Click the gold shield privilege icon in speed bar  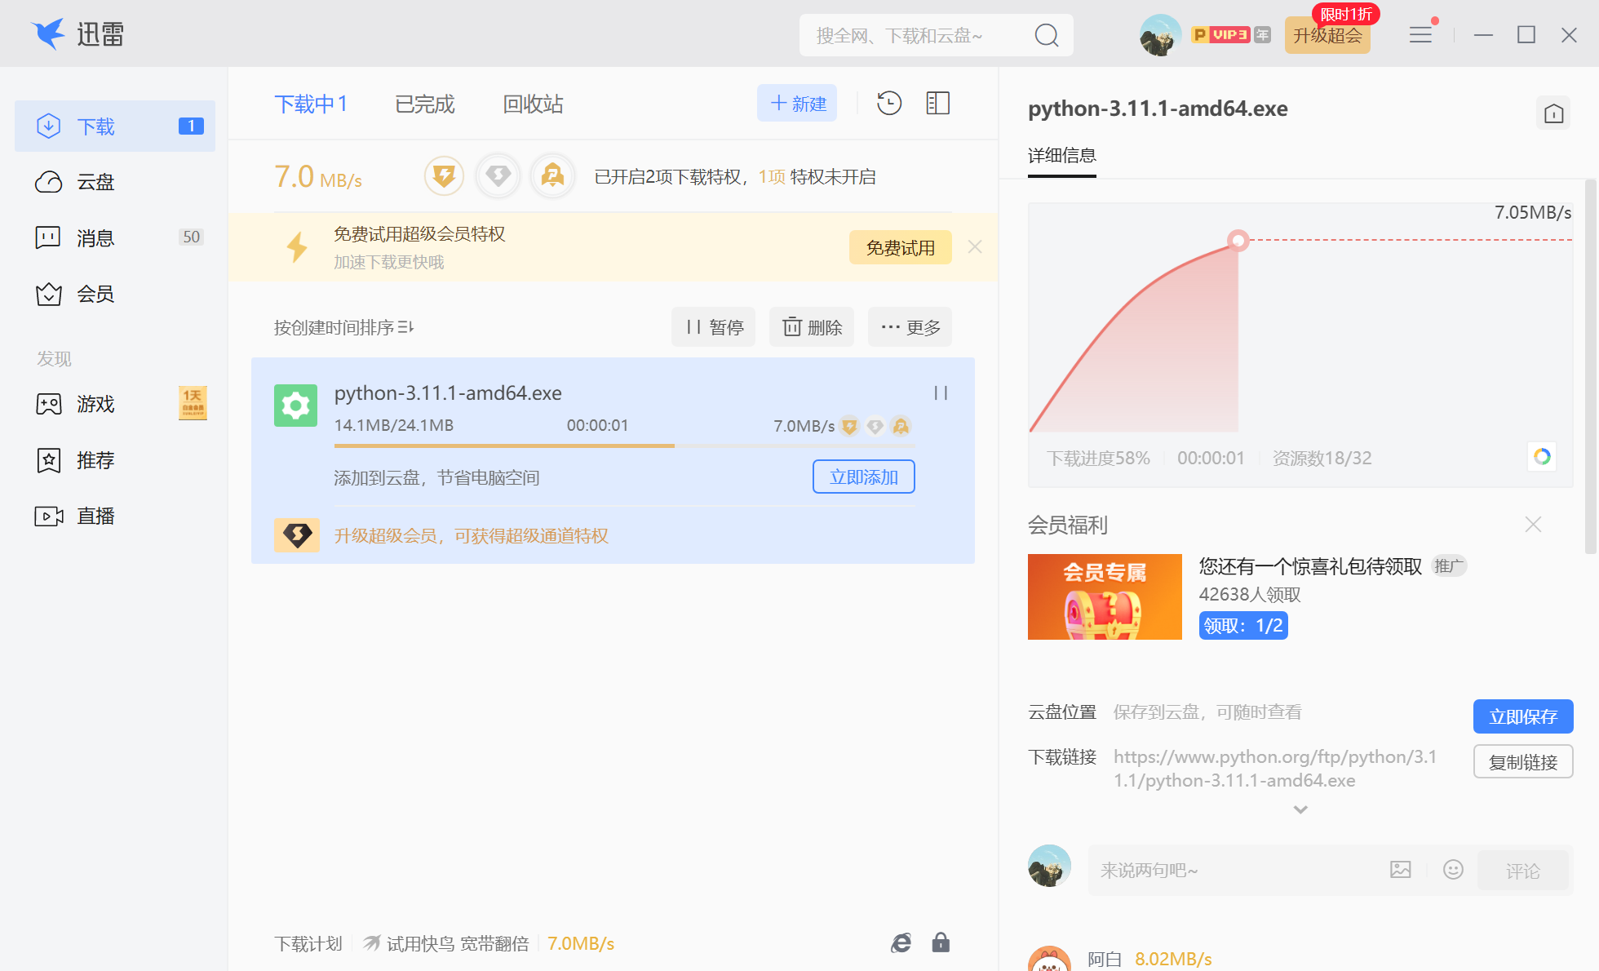pos(444,175)
